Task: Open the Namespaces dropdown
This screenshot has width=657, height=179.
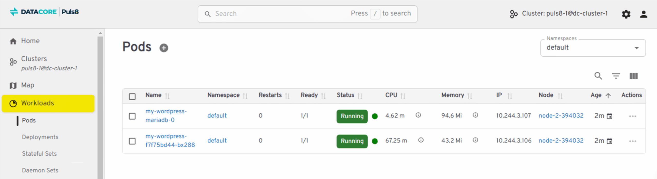Action: (x=593, y=48)
